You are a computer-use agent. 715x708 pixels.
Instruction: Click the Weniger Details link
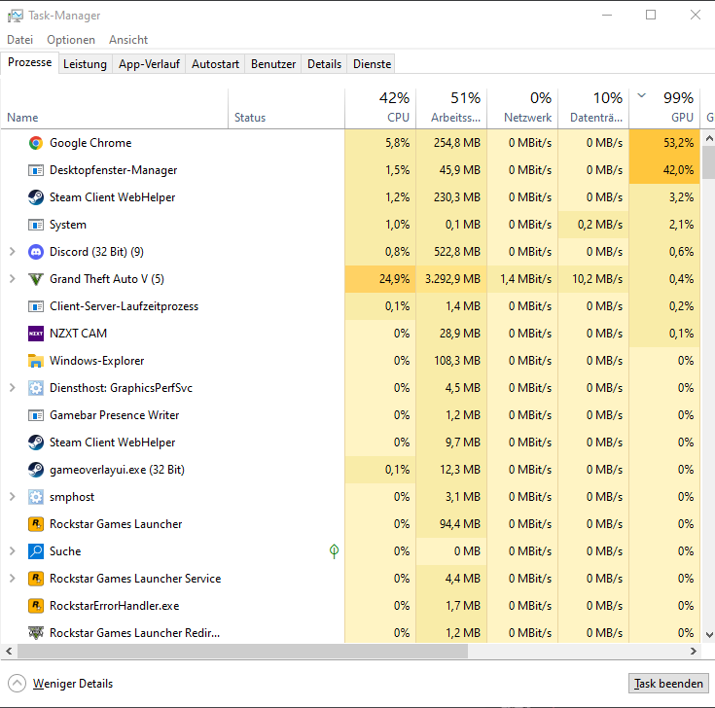[x=73, y=684]
